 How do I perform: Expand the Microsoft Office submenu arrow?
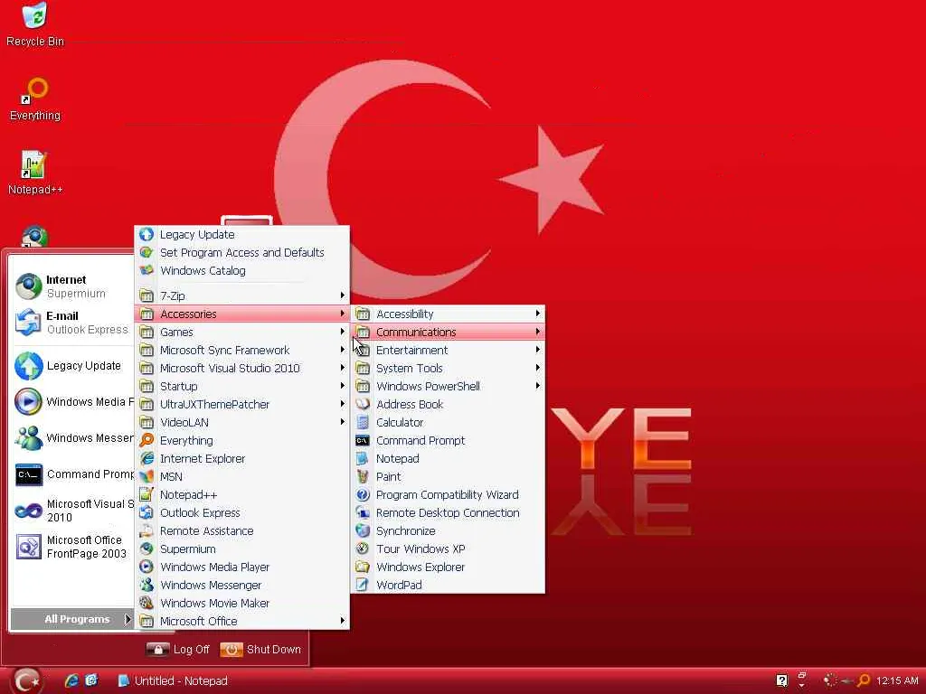click(x=342, y=621)
